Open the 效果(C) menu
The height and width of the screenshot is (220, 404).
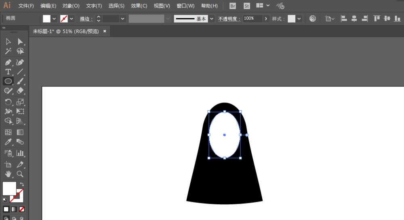(x=139, y=6)
